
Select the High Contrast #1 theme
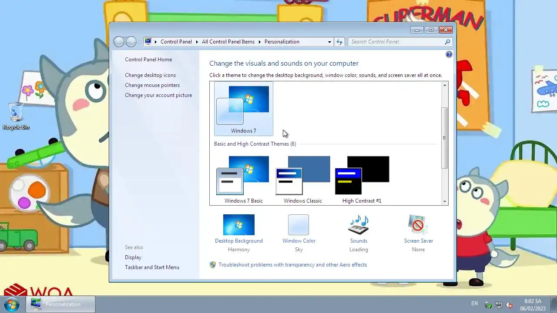pos(362,179)
